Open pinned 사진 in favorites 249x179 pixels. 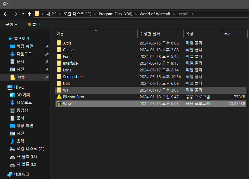pyautogui.click(x=17, y=69)
